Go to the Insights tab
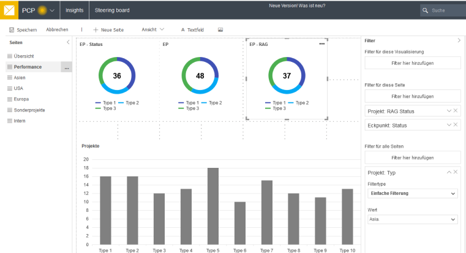Image resolution: width=466 pixels, height=253 pixels. pyautogui.click(x=75, y=10)
